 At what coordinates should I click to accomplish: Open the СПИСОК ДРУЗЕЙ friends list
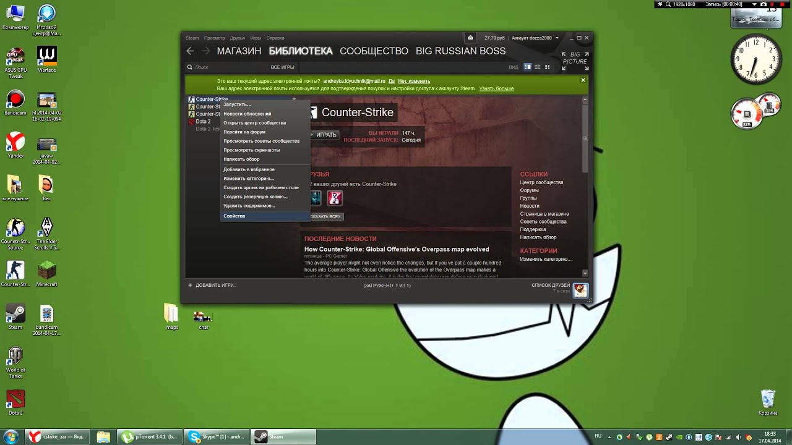[551, 285]
